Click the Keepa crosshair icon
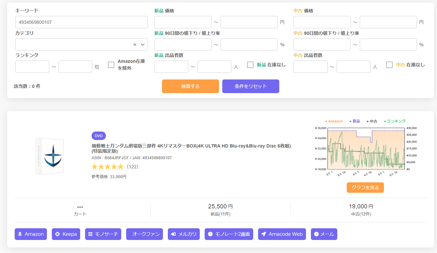 click(x=58, y=234)
